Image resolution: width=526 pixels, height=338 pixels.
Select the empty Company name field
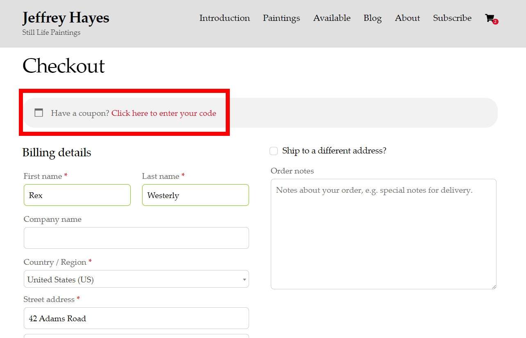[136, 238]
